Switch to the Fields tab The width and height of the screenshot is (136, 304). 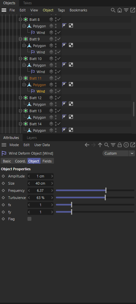pyautogui.click(x=47, y=161)
